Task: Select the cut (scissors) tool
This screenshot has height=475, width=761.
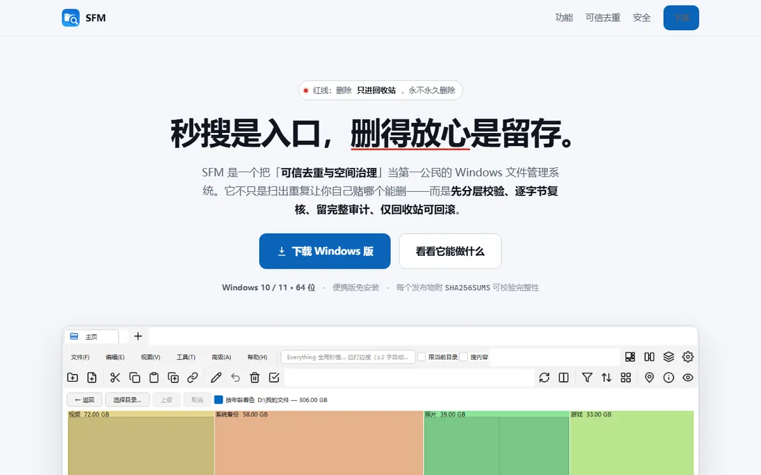Action: click(x=115, y=377)
